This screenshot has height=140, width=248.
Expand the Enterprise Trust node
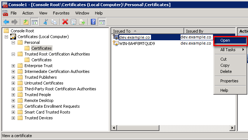[x=13, y=66]
